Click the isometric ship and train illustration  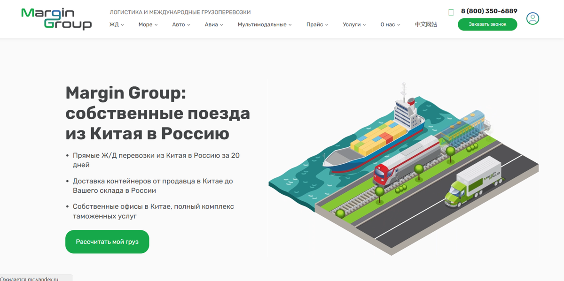[x=404, y=168]
